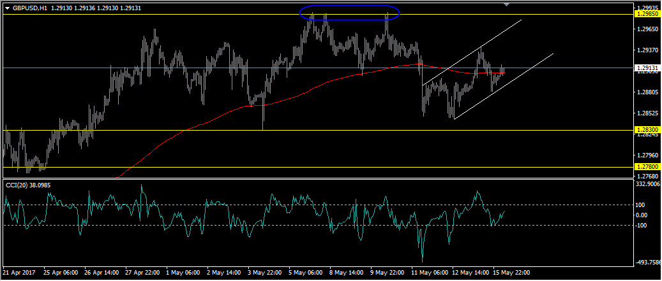Click the 2 May 14:00 time label
Screen dimensions: 662x281
[223, 273]
